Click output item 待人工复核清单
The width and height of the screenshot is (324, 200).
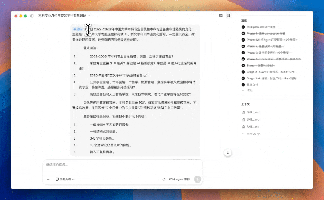pyautogui.click(x=102, y=152)
